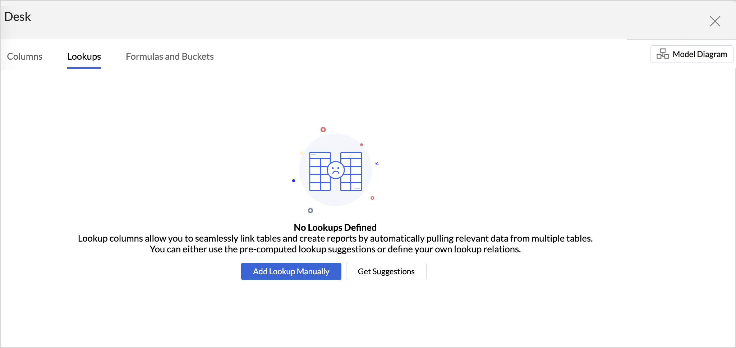Click the small blue cross decoration
The image size is (736, 348).
pyautogui.click(x=377, y=164)
